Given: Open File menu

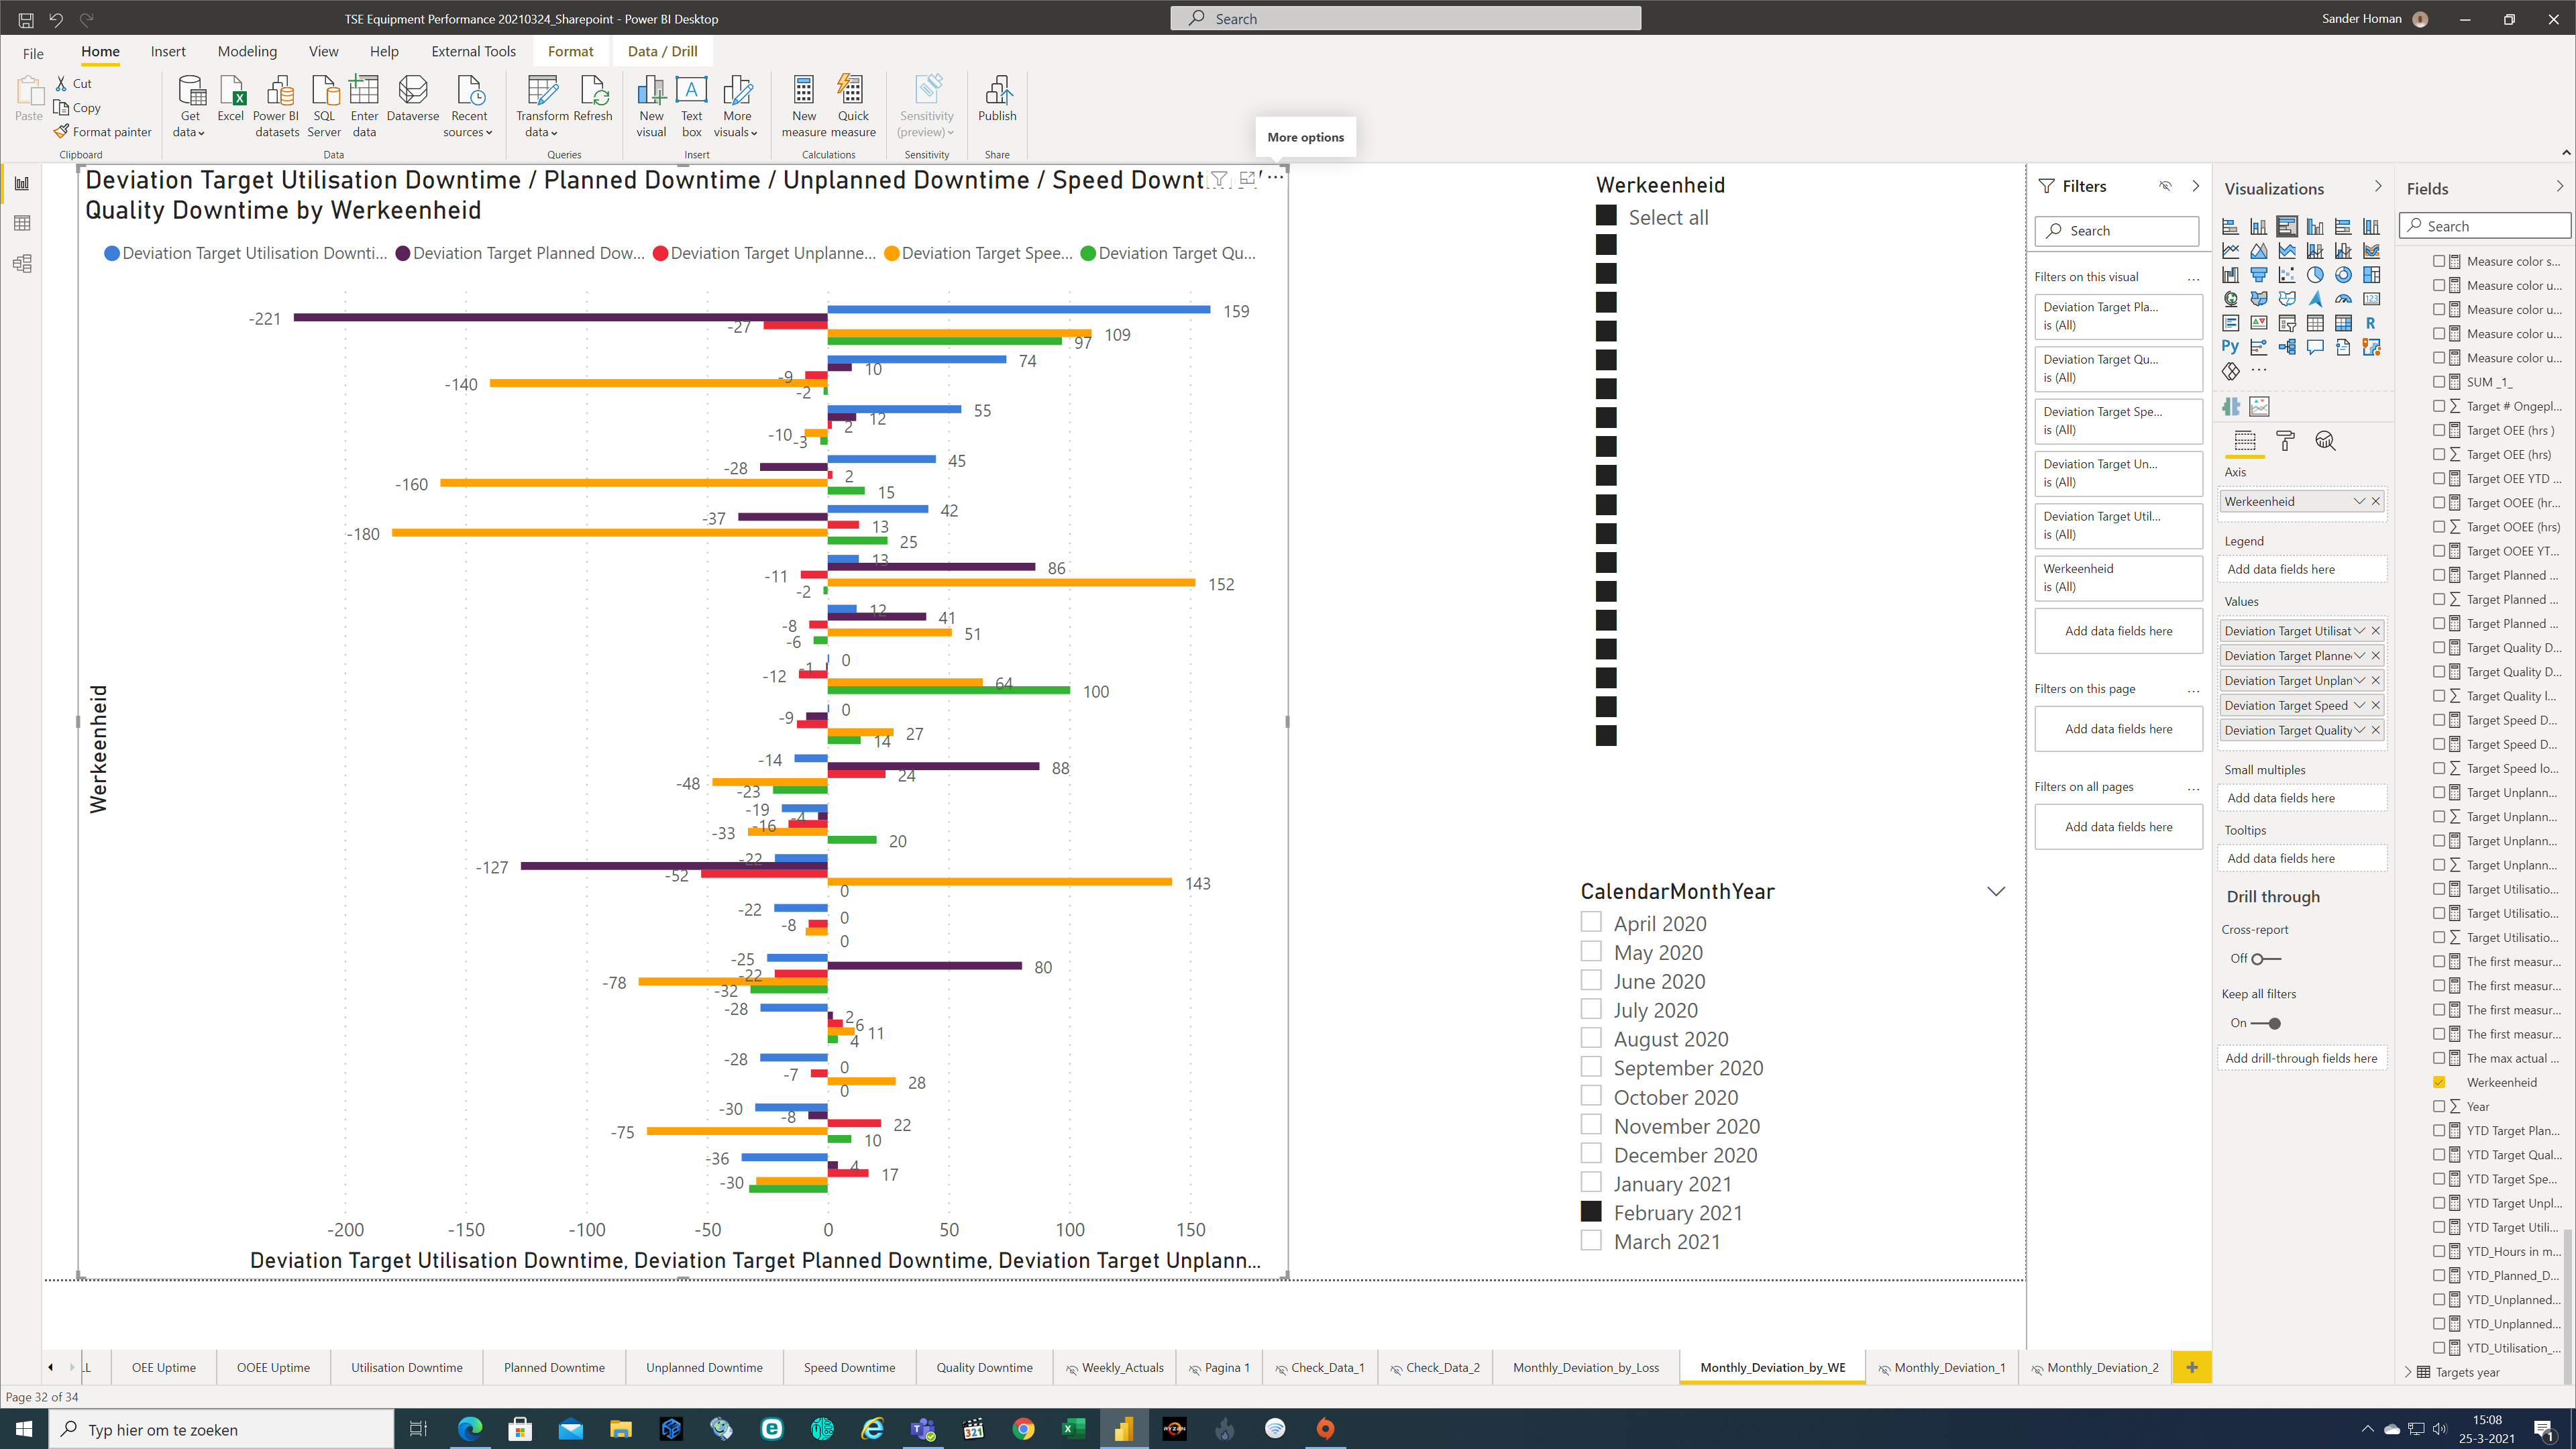Looking at the screenshot, I should click(x=33, y=53).
